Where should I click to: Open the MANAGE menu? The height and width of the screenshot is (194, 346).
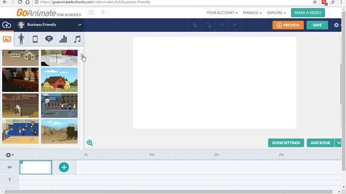[x=252, y=13]
